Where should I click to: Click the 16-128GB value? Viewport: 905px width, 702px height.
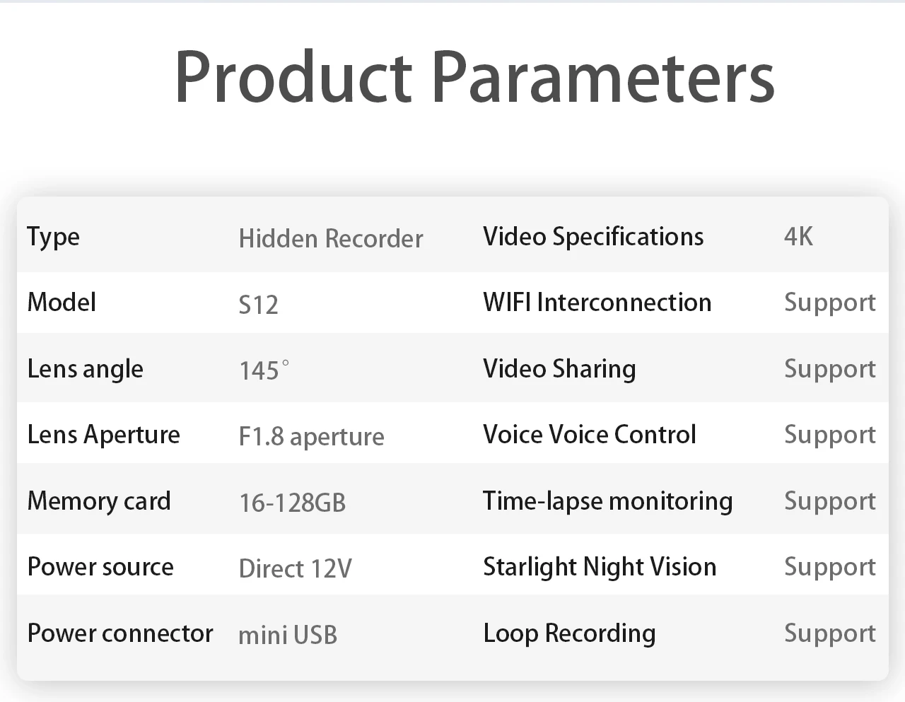tap(293, 503)
